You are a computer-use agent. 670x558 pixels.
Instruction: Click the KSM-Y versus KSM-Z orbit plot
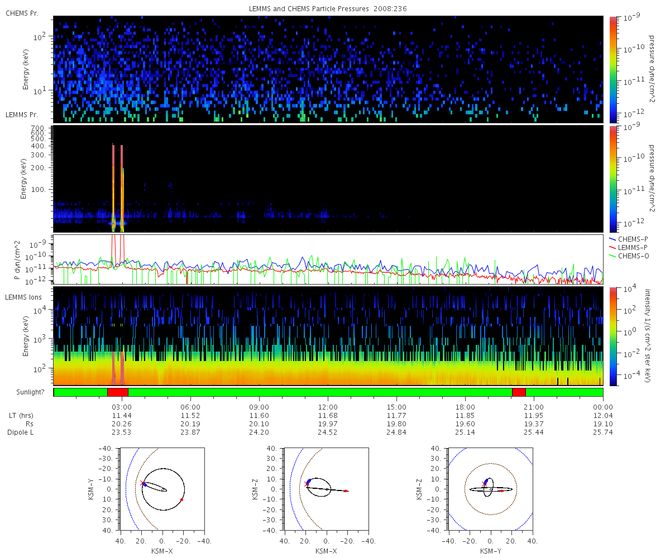tap(491, 489)
